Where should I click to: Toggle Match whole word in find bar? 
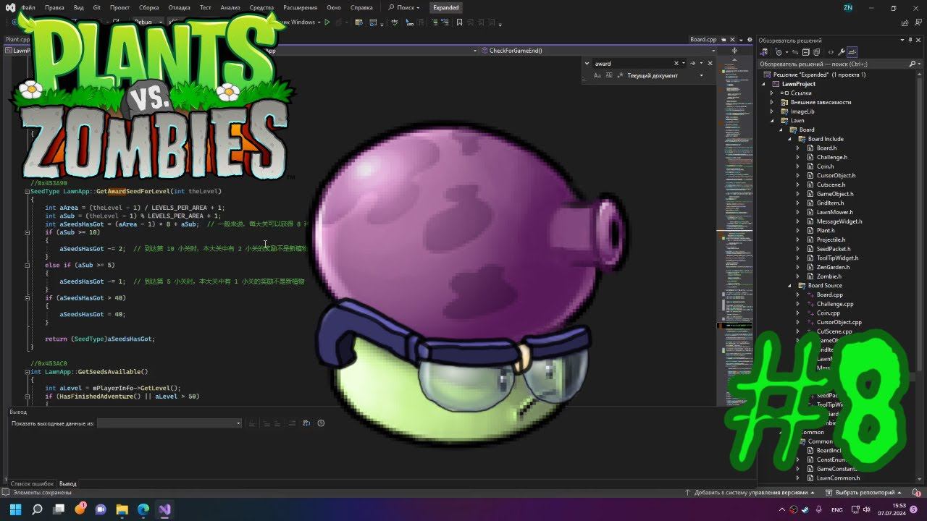coord(608,75)
